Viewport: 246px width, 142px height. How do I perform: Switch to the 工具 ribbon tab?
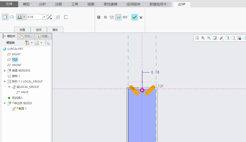75,4
